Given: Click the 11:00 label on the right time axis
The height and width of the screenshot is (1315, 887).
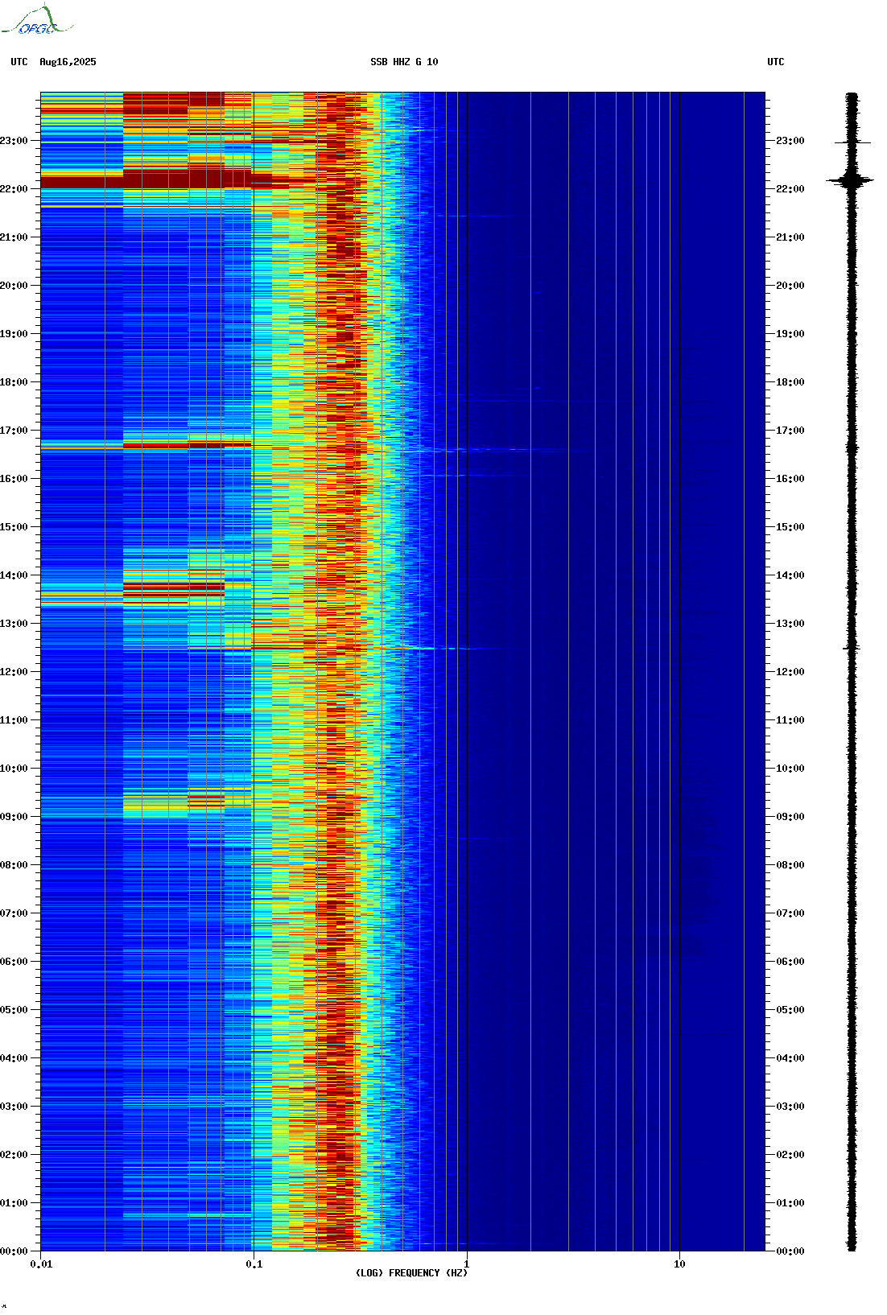Looking at the screenshot, I should (x=790, y=720).
